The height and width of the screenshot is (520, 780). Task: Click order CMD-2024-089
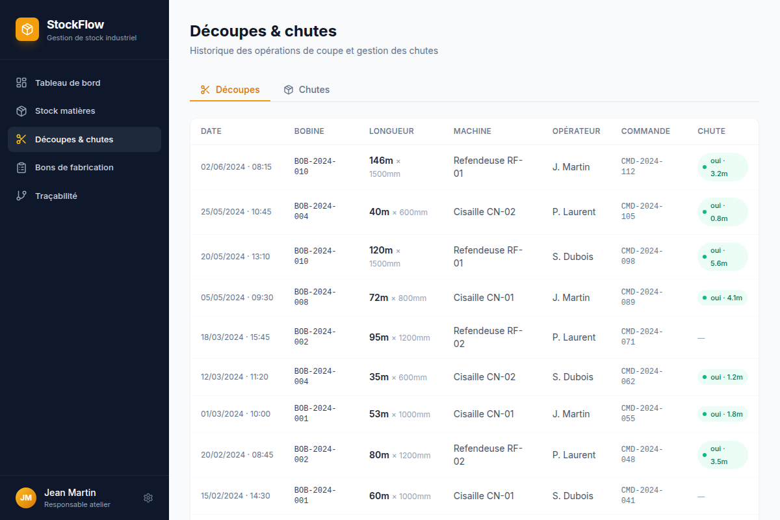pyautogui.click(x=642, y=298)
